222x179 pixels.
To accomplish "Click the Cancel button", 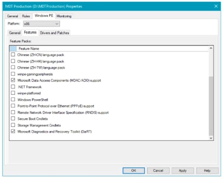I will 158,171.
